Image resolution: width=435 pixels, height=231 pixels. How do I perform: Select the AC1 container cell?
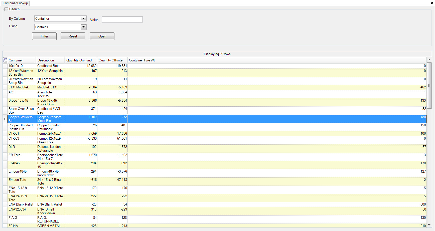[x=22, y=94]
